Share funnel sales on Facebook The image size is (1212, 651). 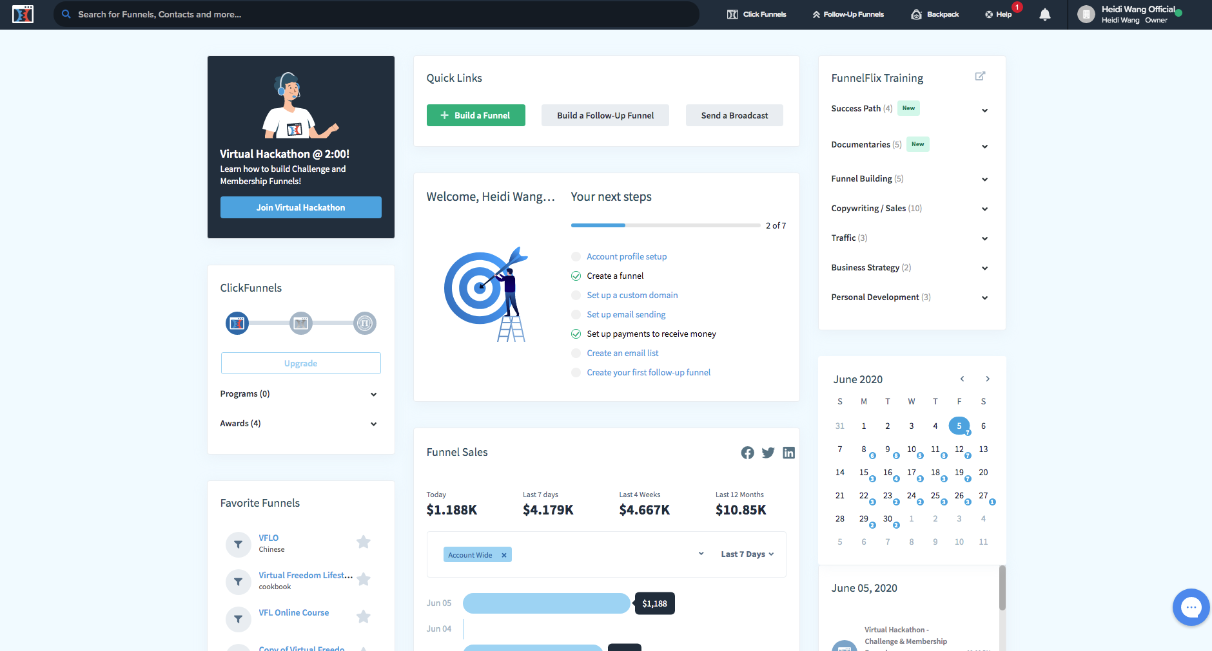pos(747,453)
